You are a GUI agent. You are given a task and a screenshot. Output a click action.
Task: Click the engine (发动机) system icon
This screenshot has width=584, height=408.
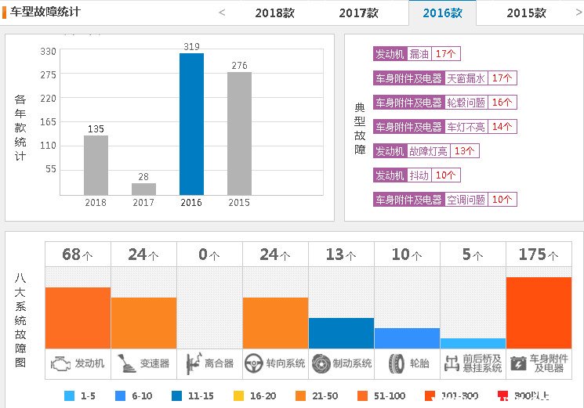(x=60, y=363)
